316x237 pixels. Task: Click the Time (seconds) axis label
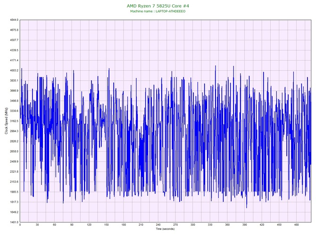165,229
